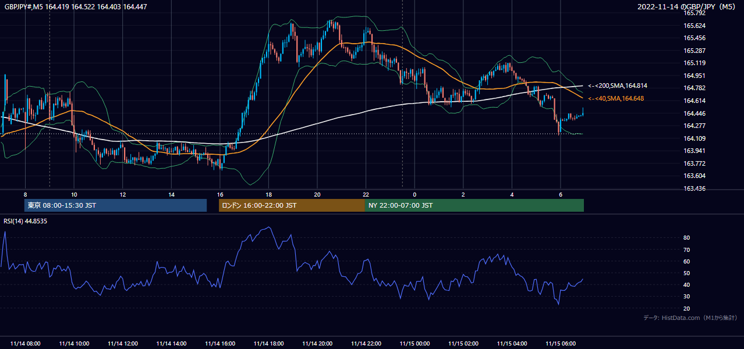Click the 11/14 22:00 date label
The width and height of the screenshot is (744, 349).
[x=366, y=344]
